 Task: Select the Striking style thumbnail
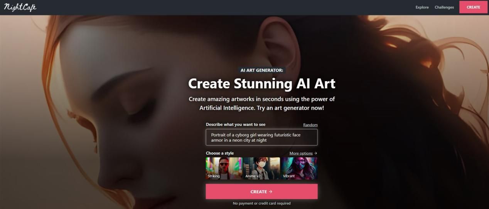(x=224, y=168)
